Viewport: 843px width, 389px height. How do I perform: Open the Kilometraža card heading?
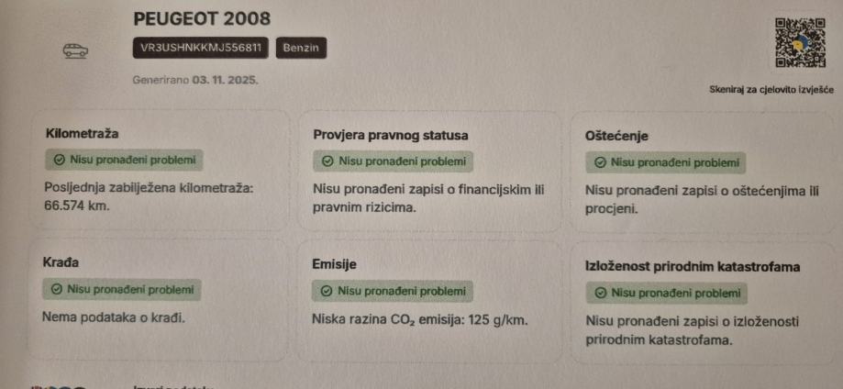pos(83,134)
